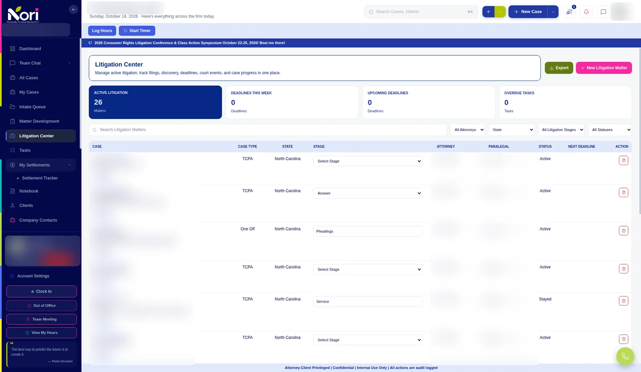Open the All Litigation Stages dropdown
641x372 pixels.
click(x=562, y=130)
